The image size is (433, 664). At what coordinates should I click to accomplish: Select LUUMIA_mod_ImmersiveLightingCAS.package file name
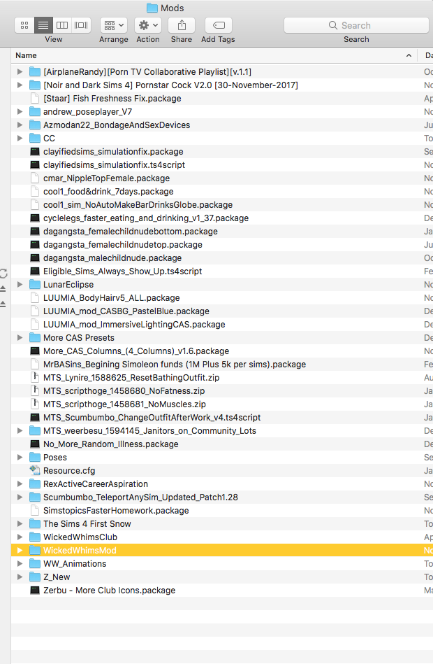pos(134,325)
